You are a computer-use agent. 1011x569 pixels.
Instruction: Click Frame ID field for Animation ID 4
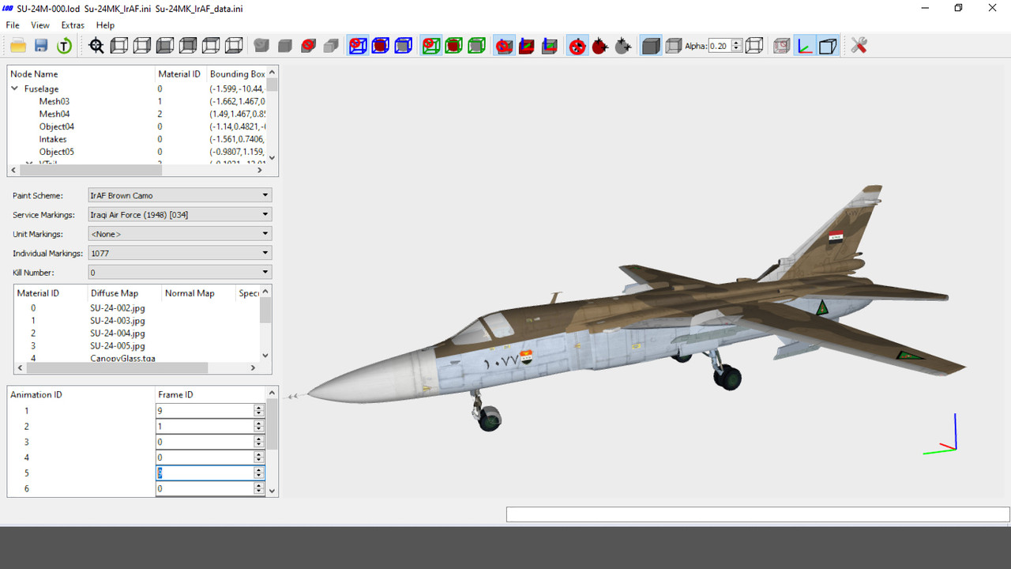click(x=205, y=458)
